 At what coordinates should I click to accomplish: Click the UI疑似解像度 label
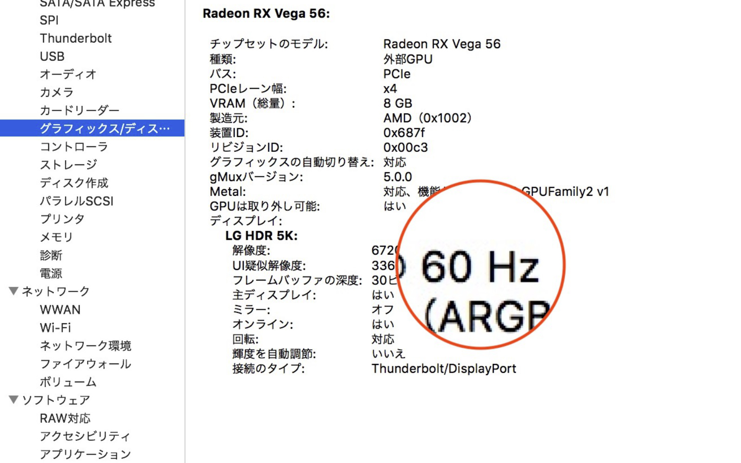(x=269, y=265)
